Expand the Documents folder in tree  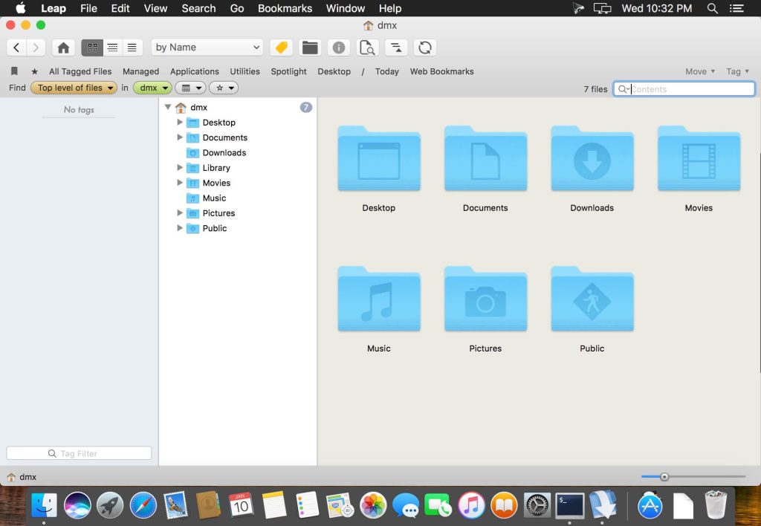coord(180,137)
